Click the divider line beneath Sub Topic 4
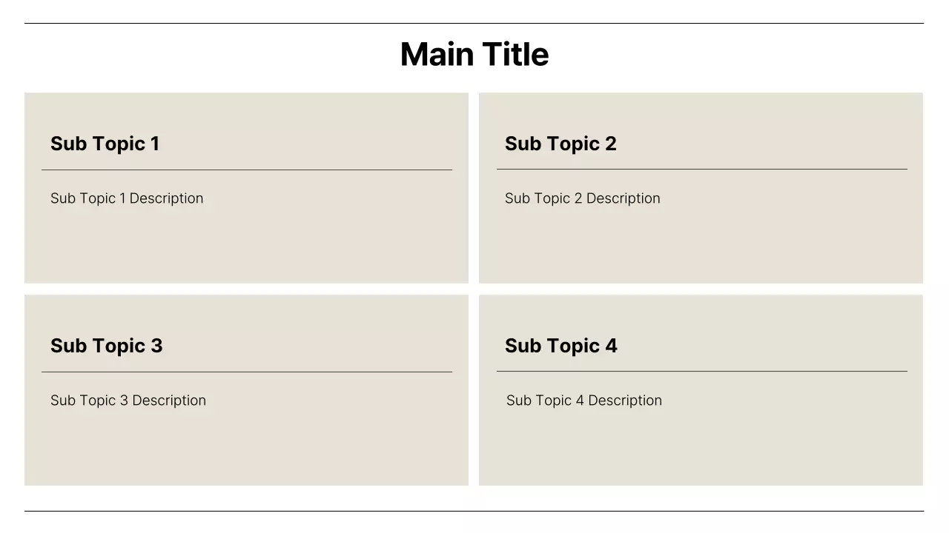This screenshot has height=533, width=949. 701,372
